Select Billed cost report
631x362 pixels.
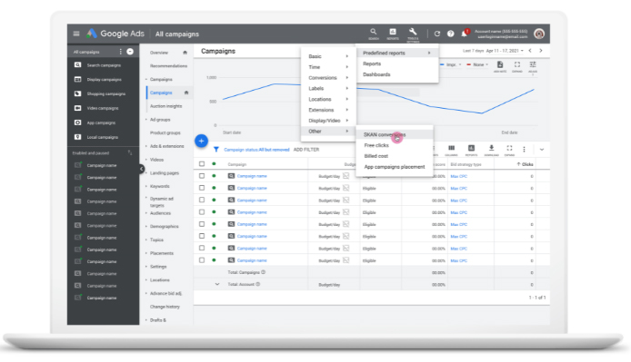(x=376, y=156)
